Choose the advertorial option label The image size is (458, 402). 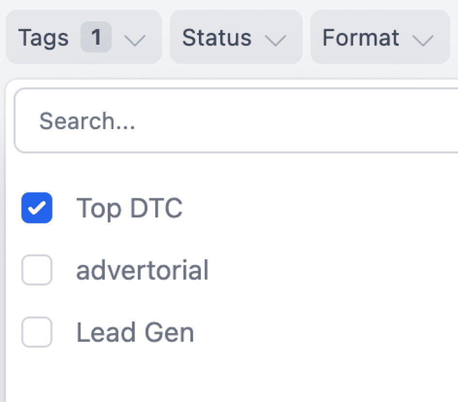pos(142,270)
